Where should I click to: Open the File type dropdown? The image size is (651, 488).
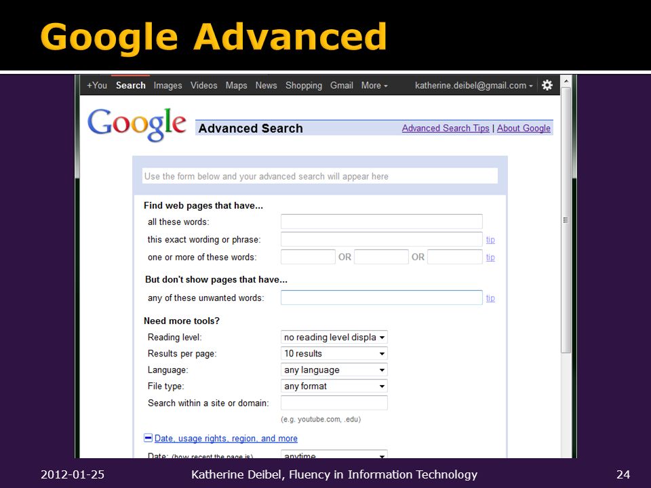tap(334, 386)
